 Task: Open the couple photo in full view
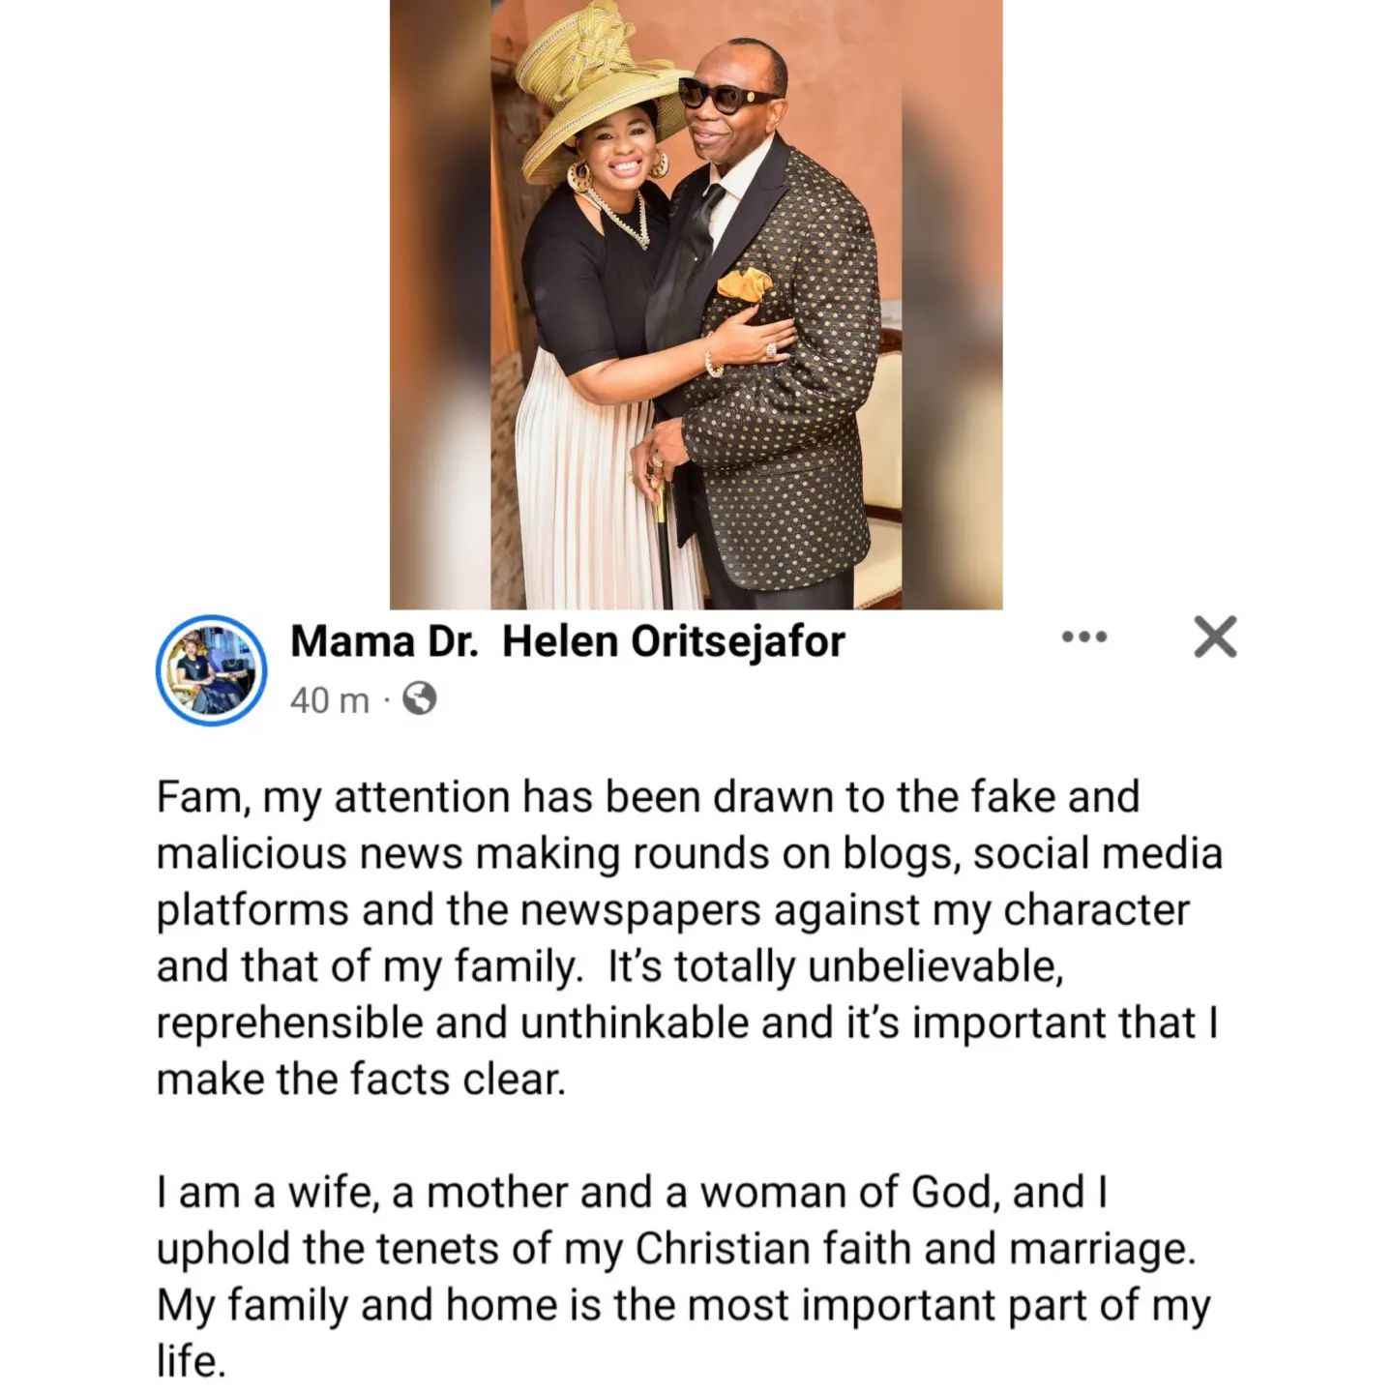coord(696,305)
